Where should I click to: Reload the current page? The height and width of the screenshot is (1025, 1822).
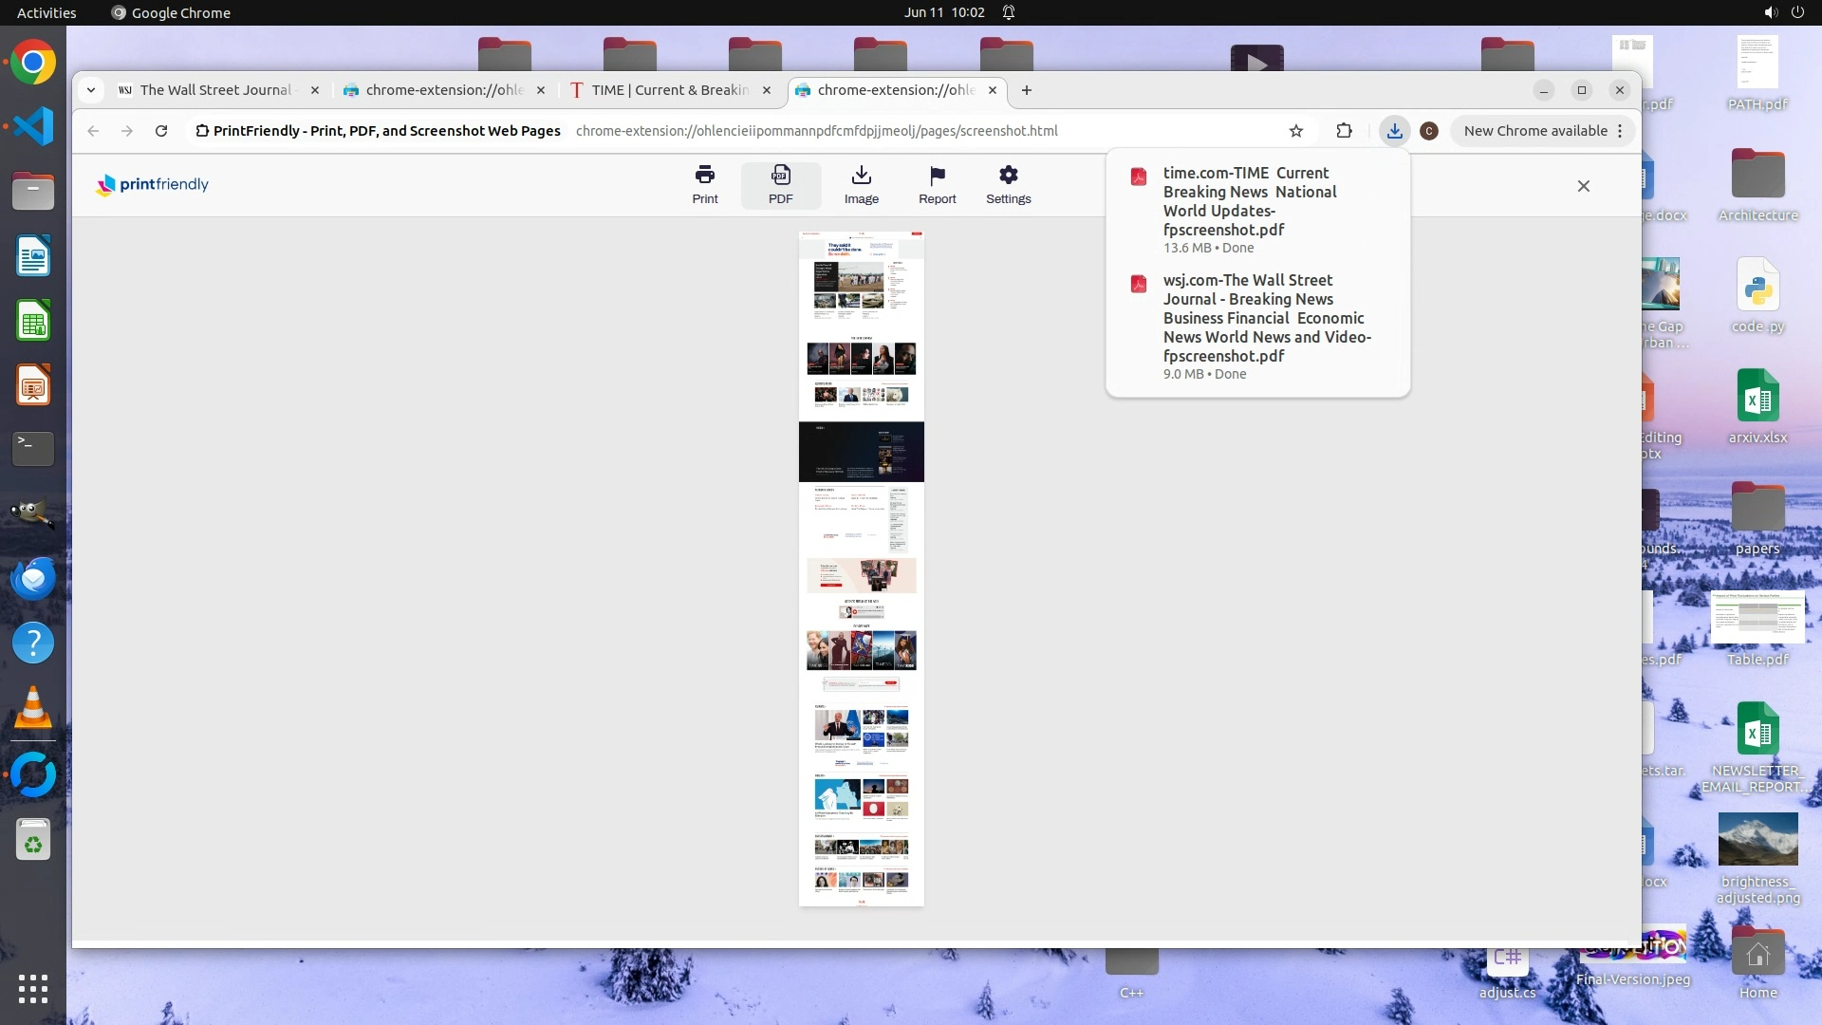click(x=161, y=131)
